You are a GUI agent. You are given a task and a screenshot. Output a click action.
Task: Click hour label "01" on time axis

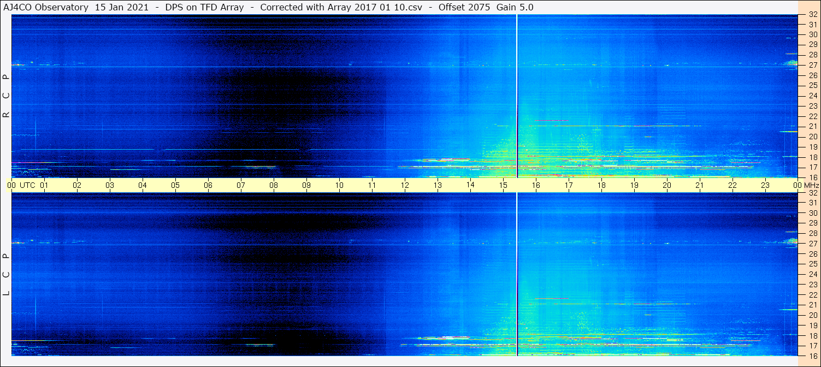[x=44, y=185]
